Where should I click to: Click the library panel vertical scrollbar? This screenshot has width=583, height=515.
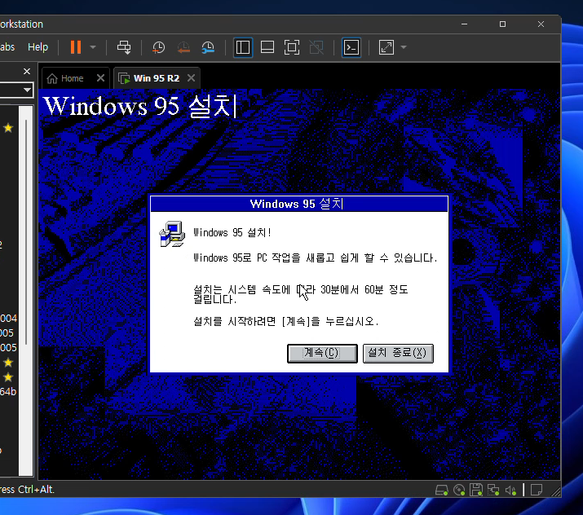pos(25,232)
